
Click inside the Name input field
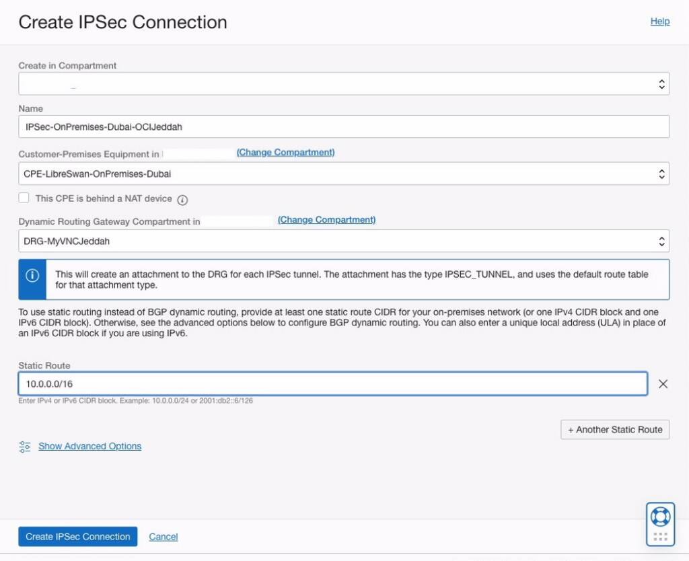click(344, 126)
